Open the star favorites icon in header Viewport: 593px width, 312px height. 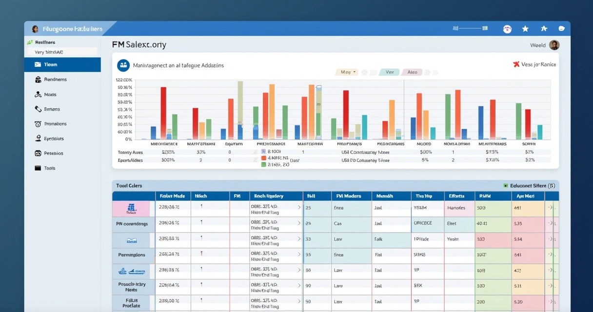525,28
